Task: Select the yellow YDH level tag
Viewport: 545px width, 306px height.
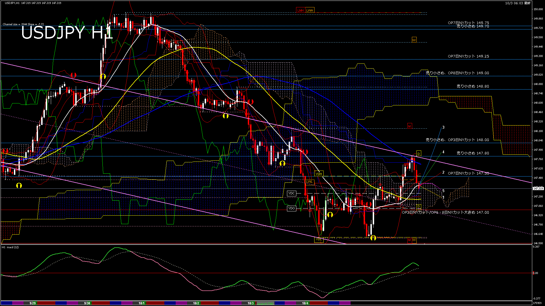Action: [x=319, y=174]
